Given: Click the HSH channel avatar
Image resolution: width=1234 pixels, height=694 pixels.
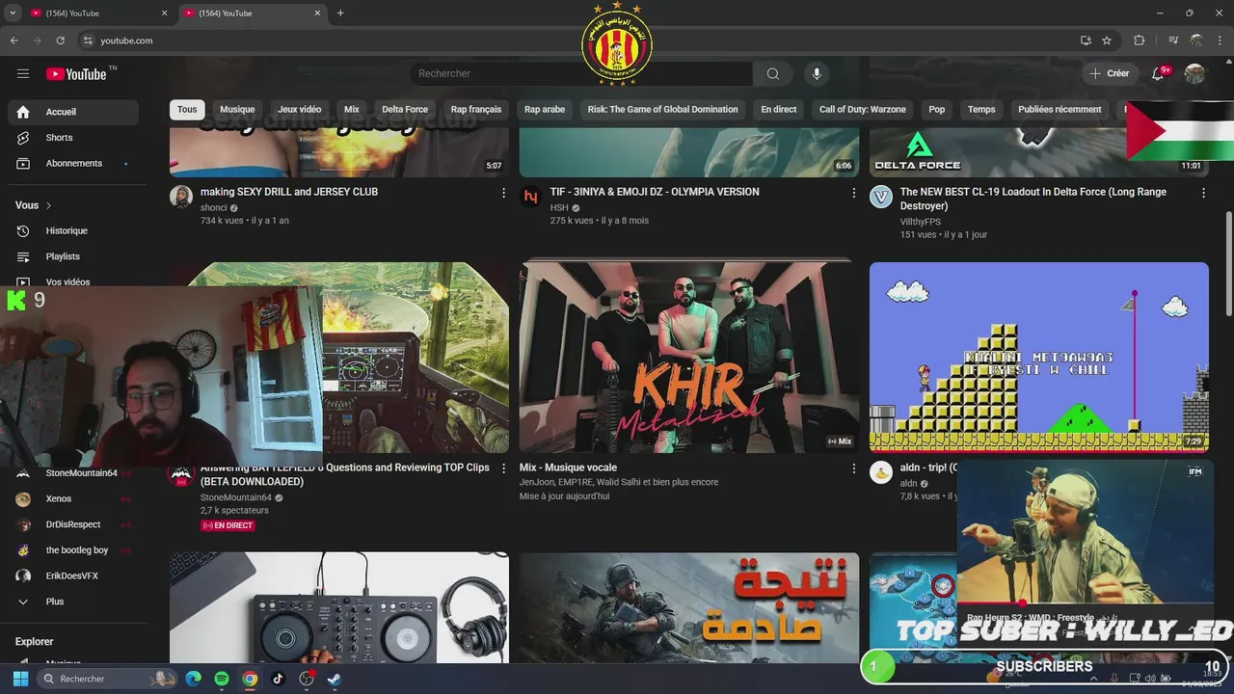Looking at the screenshot, I should [x=530, y=197].
